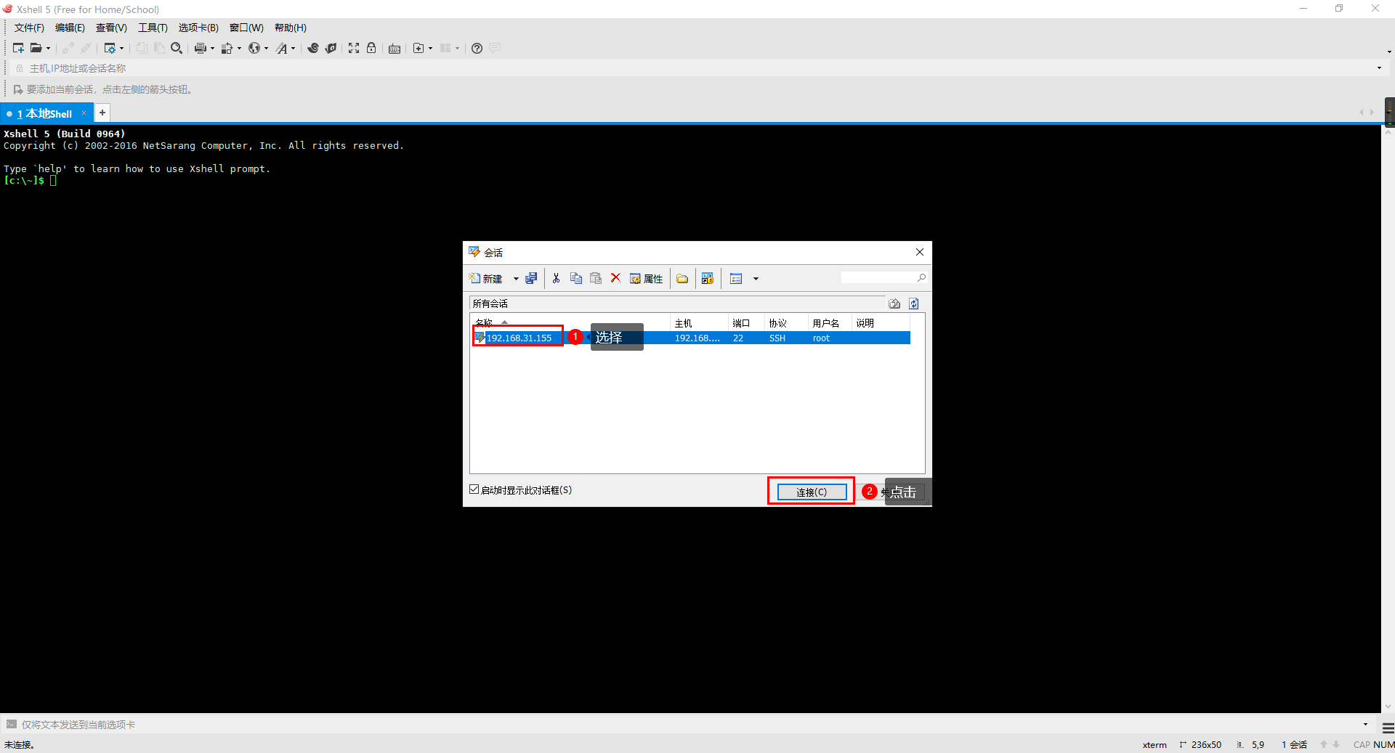This screenshot has height=753, width=1395.
Task: Click the file transfer icon in toolbar
Action: (227, 48)
